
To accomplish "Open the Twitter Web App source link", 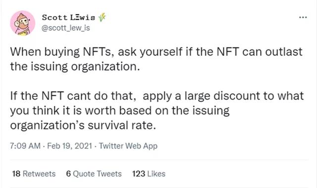I will (128, 146).
